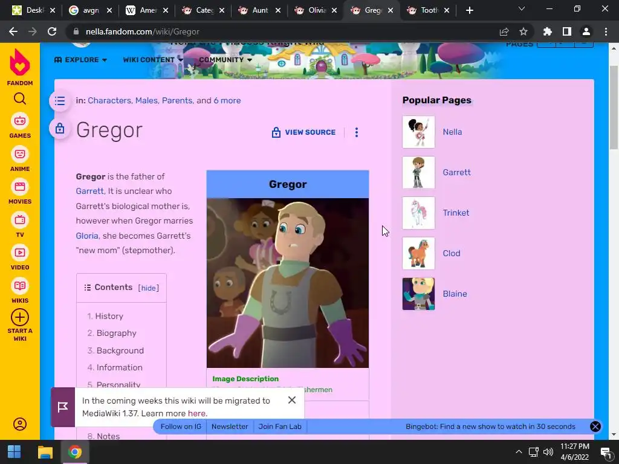Show hidden system tray icons
The image size is (619, 464).
click(519, 452)
